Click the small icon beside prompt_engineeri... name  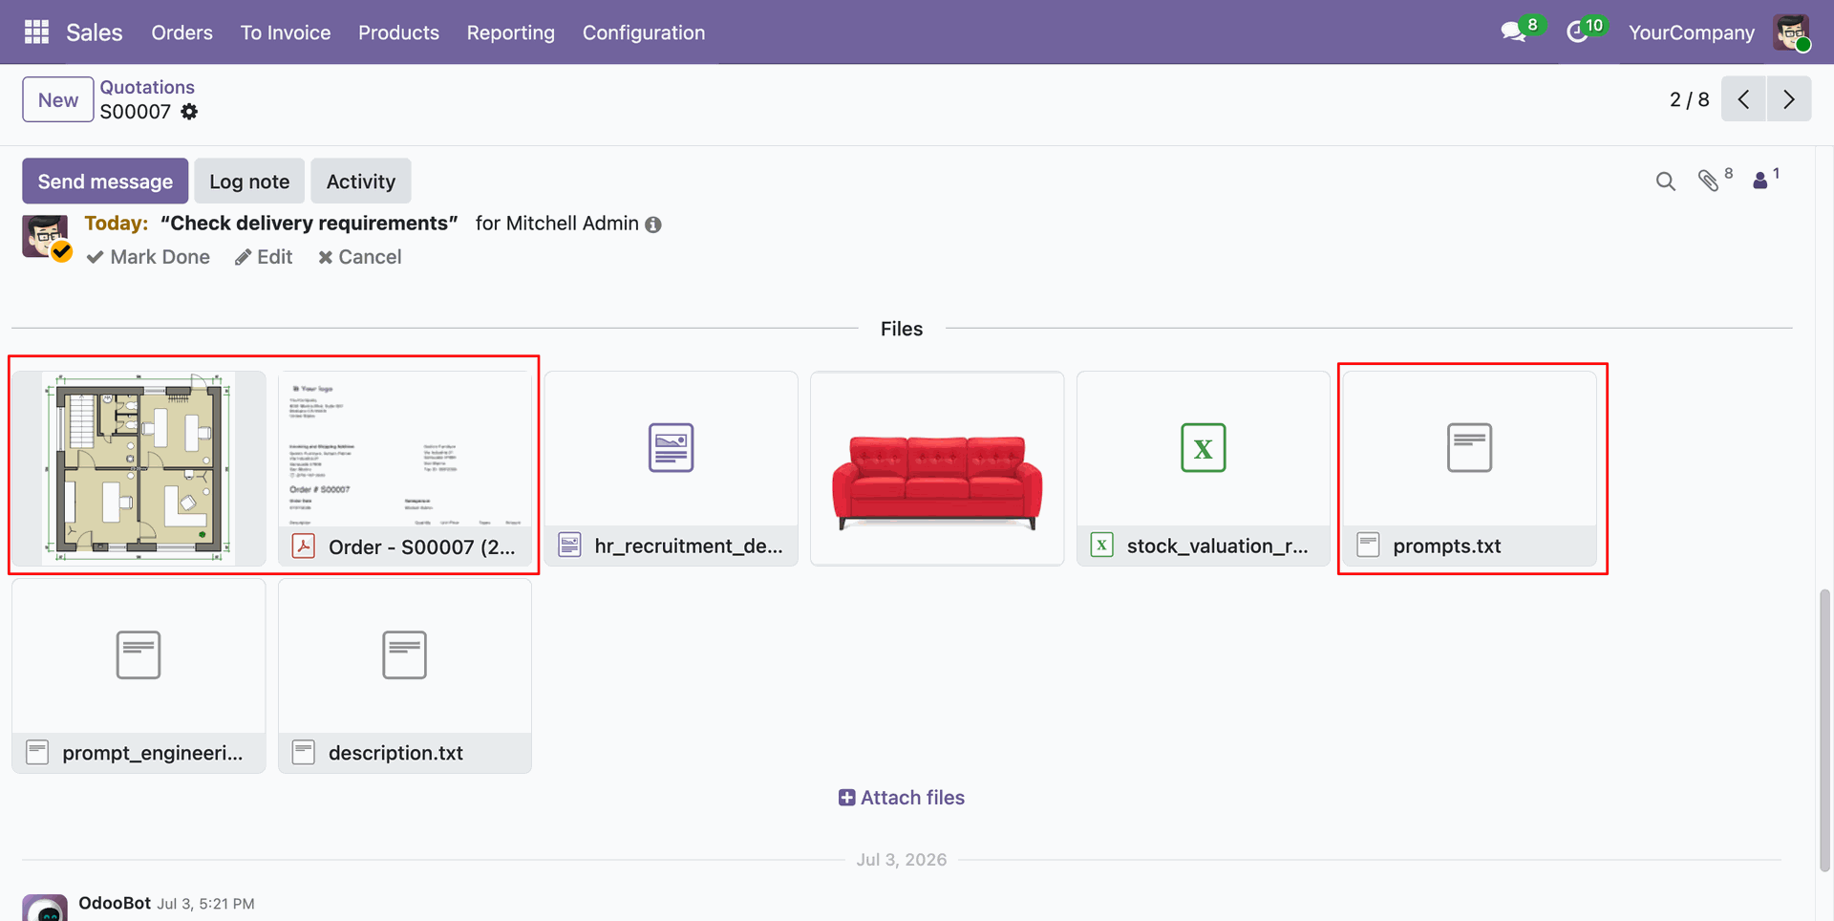pyautogui.click(x=37, y=752)
